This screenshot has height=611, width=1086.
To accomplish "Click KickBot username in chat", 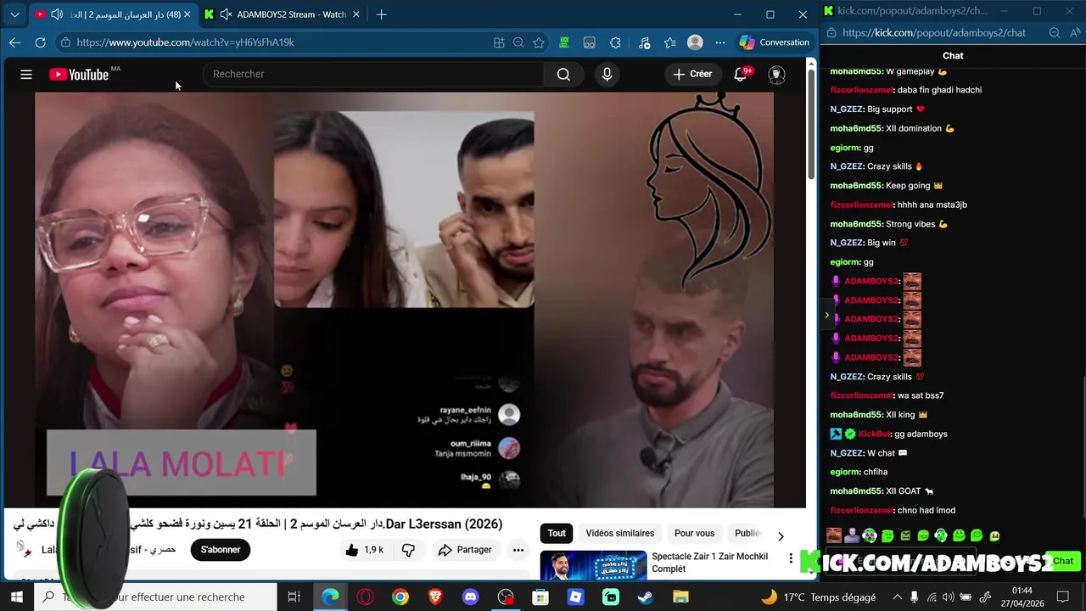I will coord(873,434).
